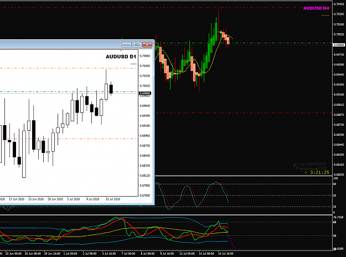Click the 15 Jul 2020 date on D1 chart
The image size is (346, 257).
(x=113, y=199)
